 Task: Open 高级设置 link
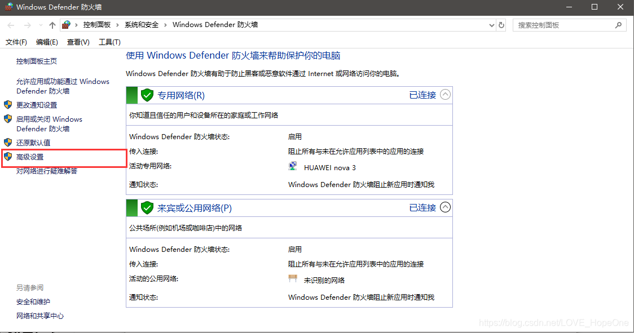(30, 157)
